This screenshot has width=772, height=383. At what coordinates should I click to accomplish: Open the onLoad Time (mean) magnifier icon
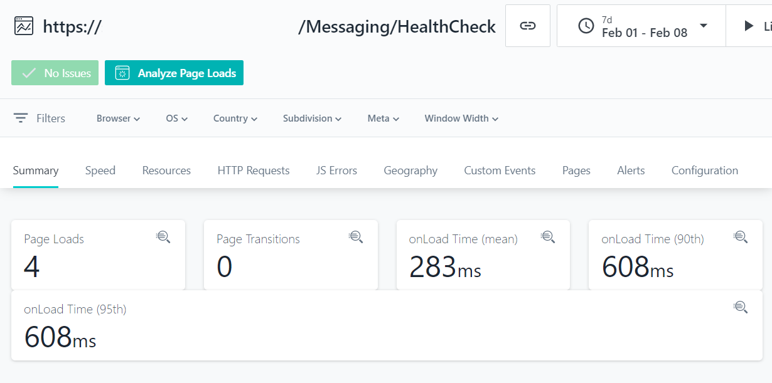(548, 236)
